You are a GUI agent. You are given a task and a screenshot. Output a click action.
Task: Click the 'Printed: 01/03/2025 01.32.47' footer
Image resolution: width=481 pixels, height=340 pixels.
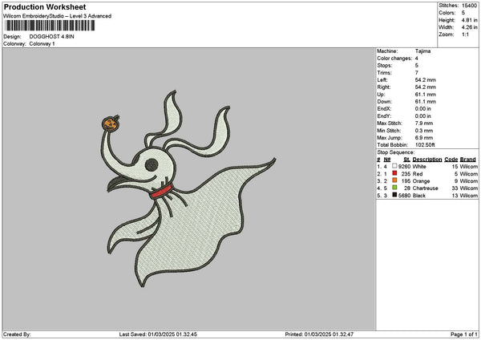click(x=319, y=334)
